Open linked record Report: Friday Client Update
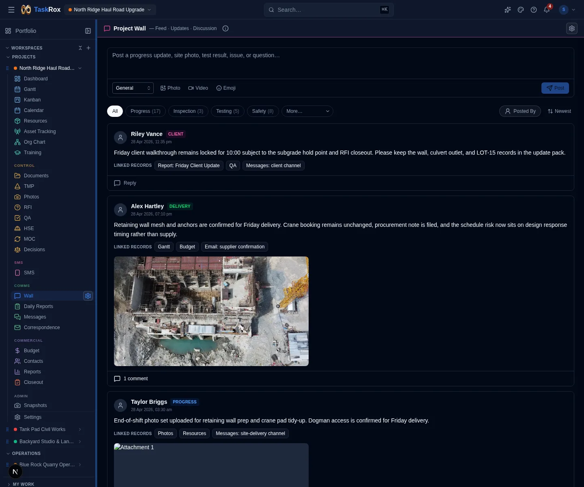 tap(189, 166)
